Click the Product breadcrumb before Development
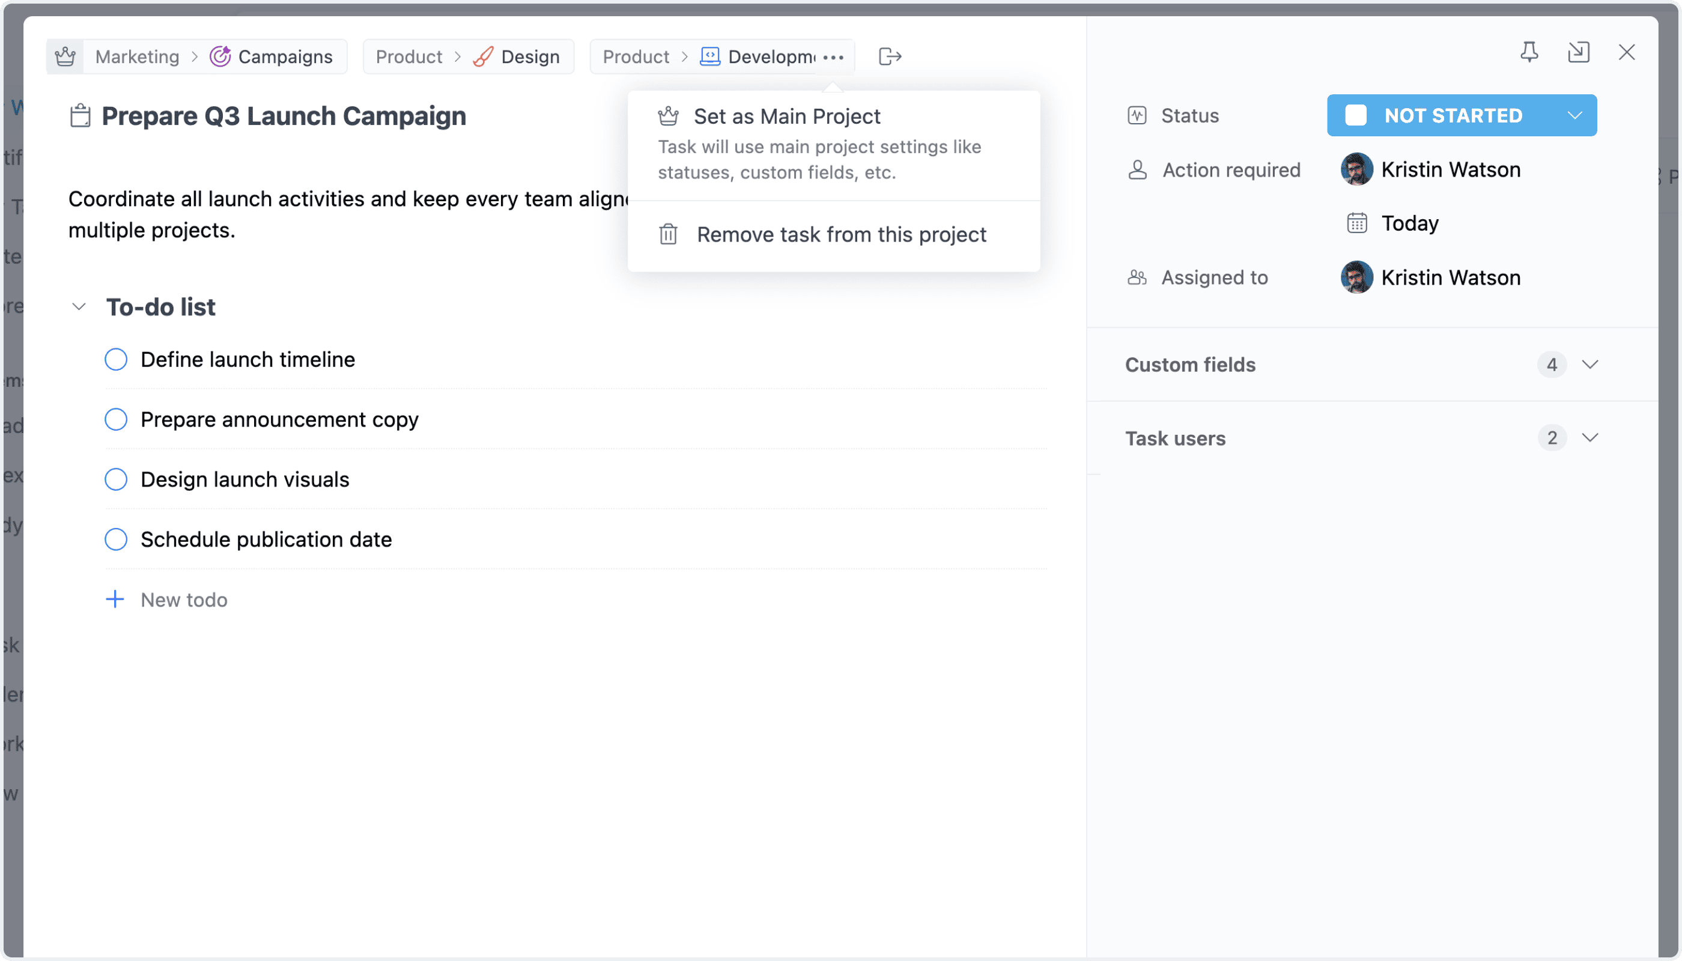This screenshot has height=961, width=1682. [636, 57]
